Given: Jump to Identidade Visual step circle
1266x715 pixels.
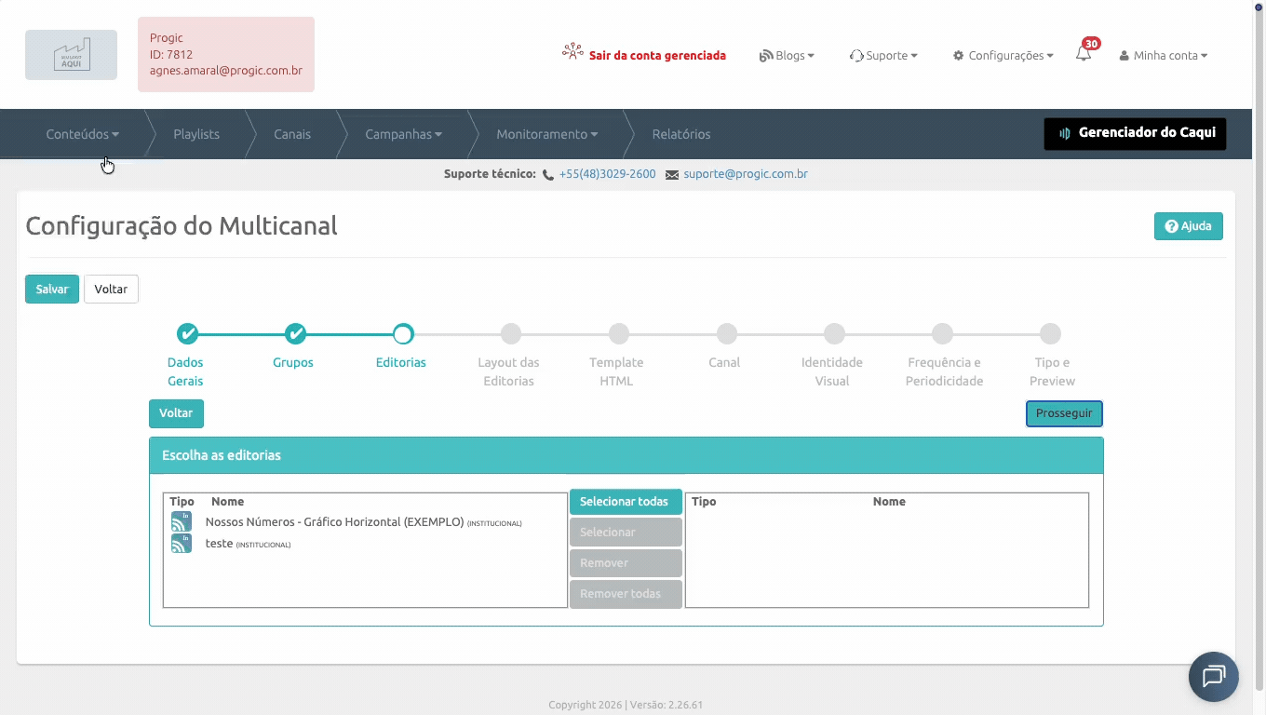Looking at the screenshot, I should 834,333.
